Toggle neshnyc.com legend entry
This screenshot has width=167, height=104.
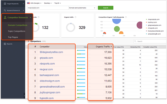tap(152, 22)
